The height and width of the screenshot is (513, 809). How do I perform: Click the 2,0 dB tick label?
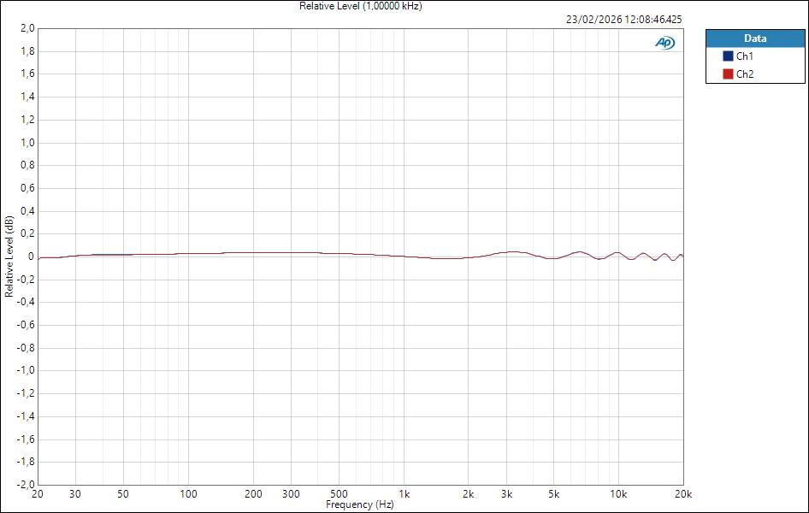click(26, 26)
